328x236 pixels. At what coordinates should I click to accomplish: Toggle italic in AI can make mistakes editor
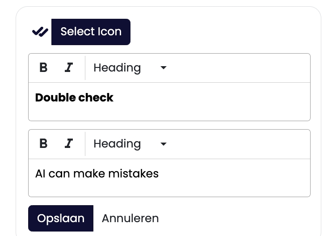68,144
